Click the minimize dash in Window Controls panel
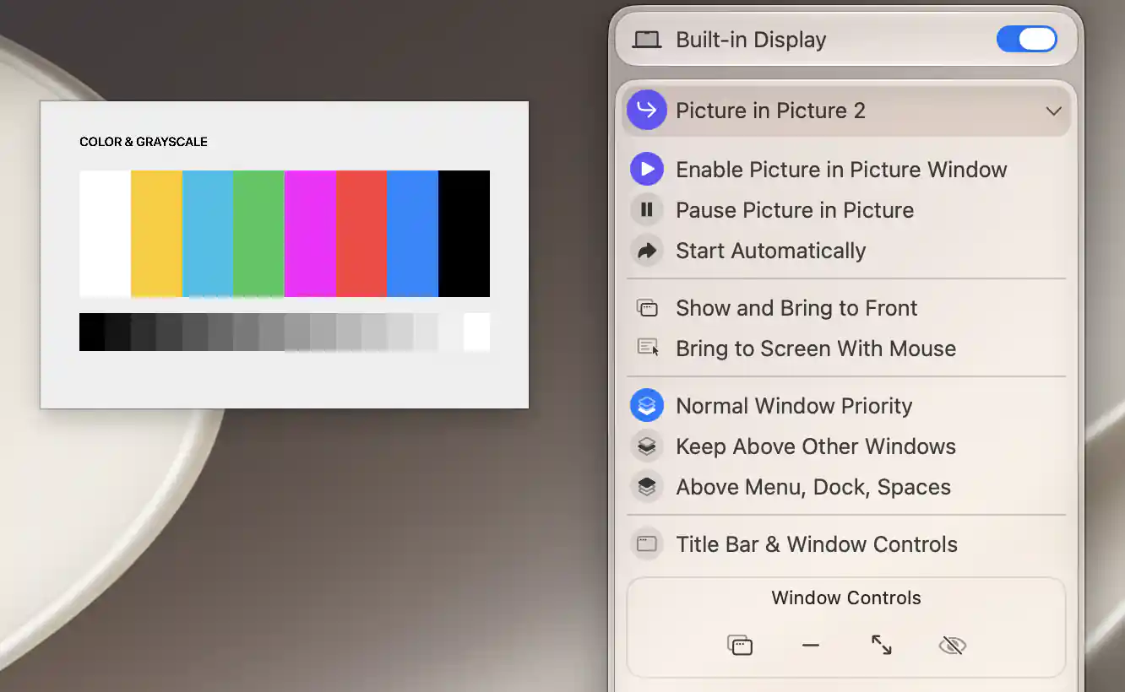Image resolution: width=1125 pixels, height=692 pixels. click(x=811, y=646)
